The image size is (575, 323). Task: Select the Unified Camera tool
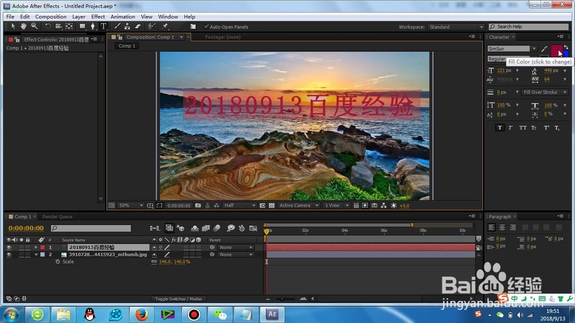coord(58,26)
